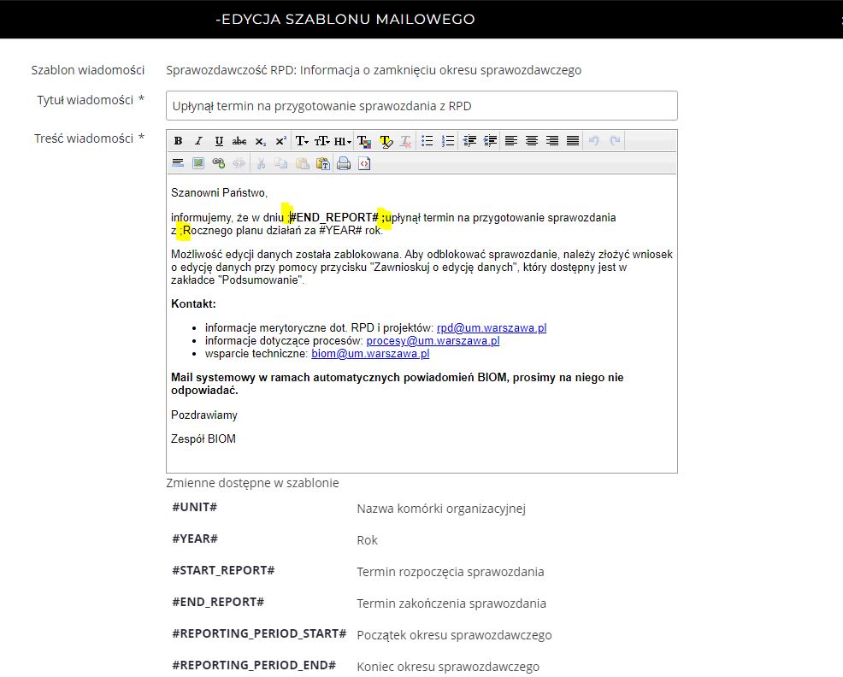
Task: Justify the text alignment
Action: pos(573,141)
